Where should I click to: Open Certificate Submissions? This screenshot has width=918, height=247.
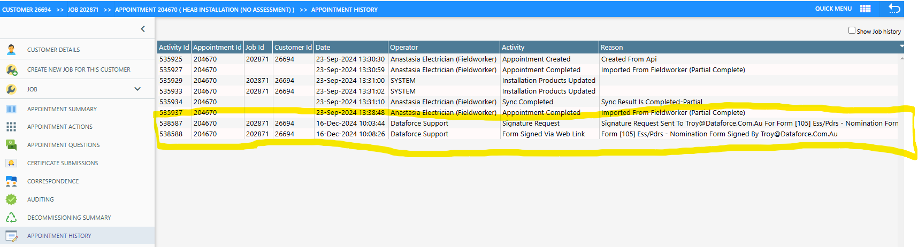[x=63, y=163]
